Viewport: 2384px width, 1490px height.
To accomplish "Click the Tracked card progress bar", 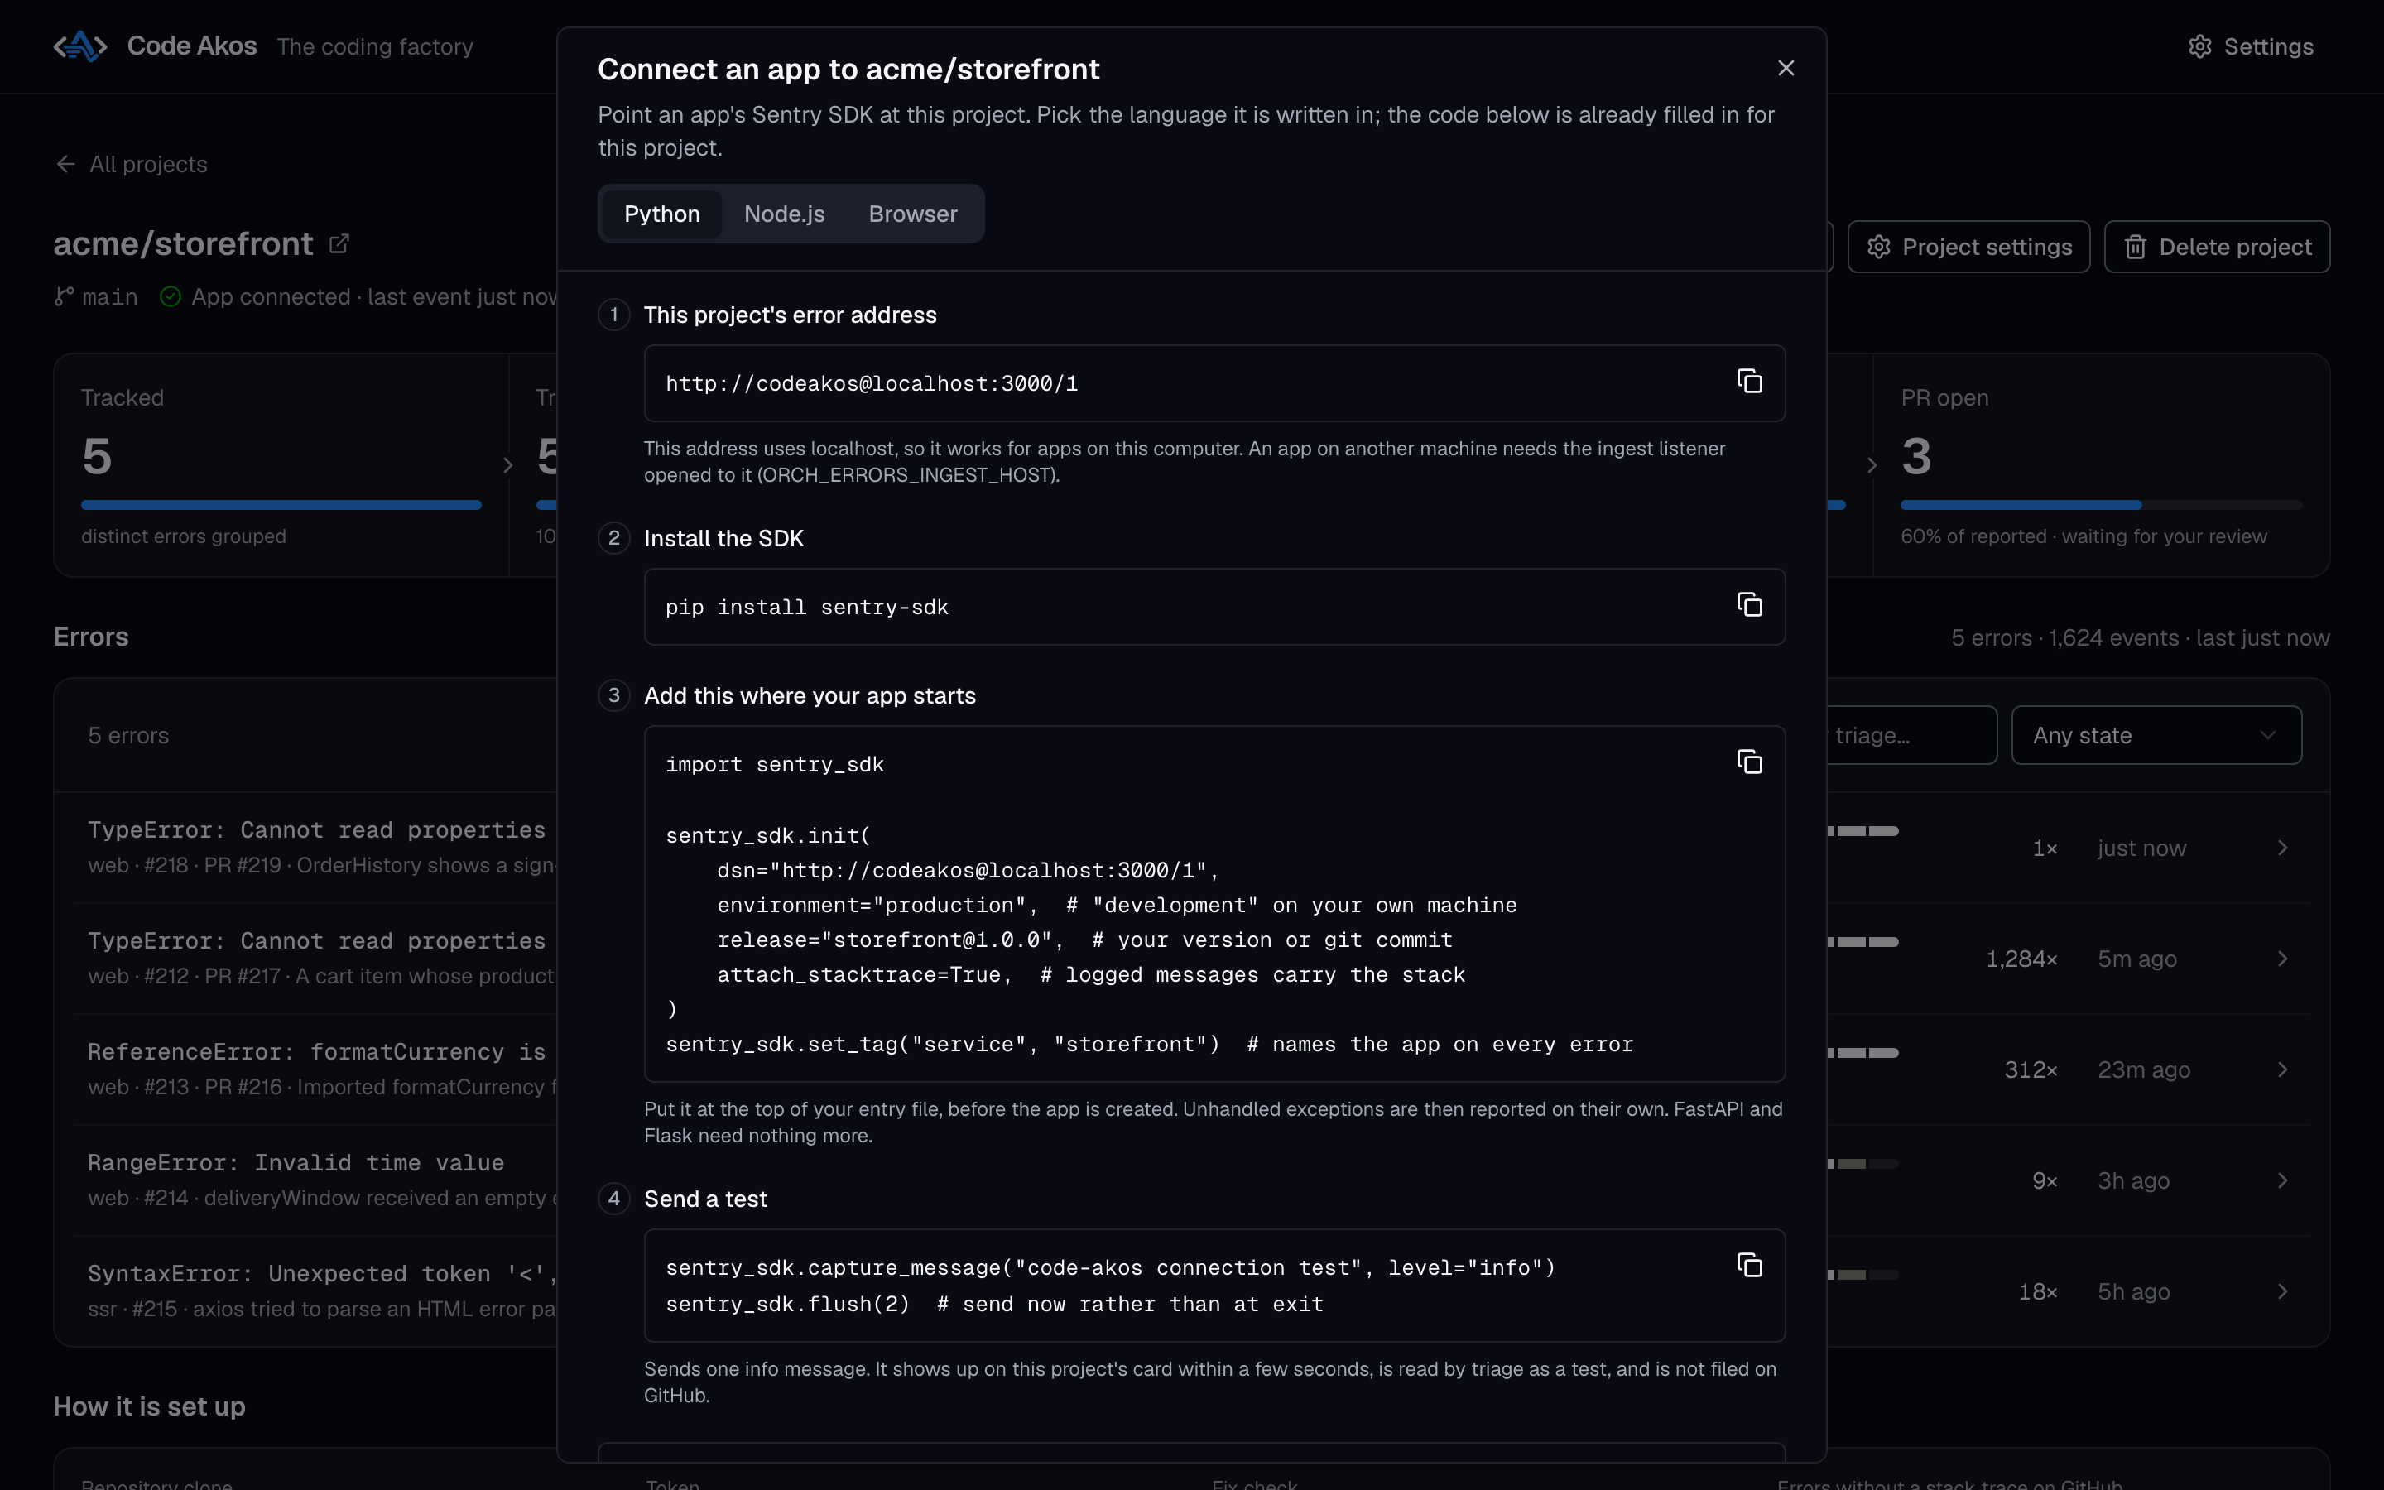I will (x=281, y=505).
